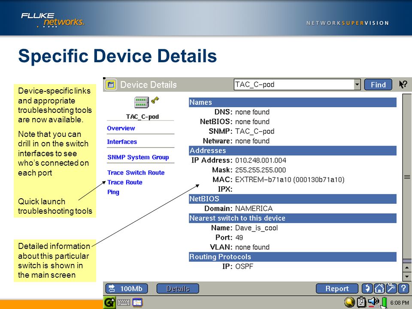The height and width of the screenshot is (309, 412).
Task: Click the NetBIOS section header
Action: point(292,199)
